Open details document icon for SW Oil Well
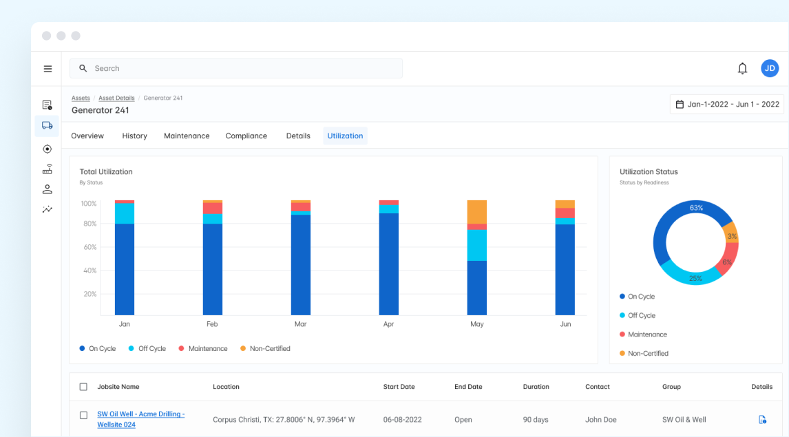 coord(761,420)
